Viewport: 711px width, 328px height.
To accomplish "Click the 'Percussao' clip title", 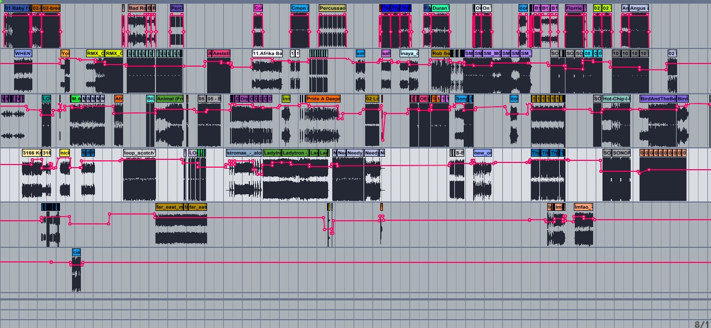I will click(x=332, y=8).
